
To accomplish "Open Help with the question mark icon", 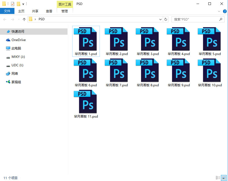I will 225,11.
